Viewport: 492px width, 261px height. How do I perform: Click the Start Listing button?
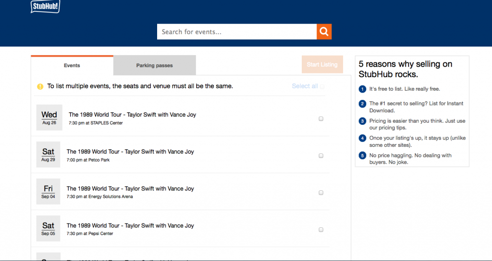(322, 65)
